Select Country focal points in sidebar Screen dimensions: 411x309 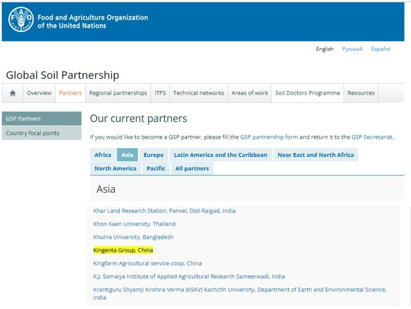point(33,133)
